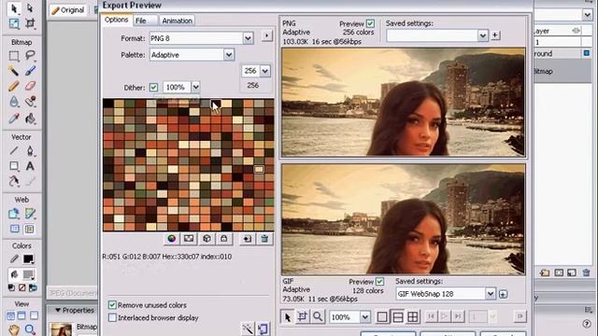Save current settings with top plus button

(x=495, y=35)
